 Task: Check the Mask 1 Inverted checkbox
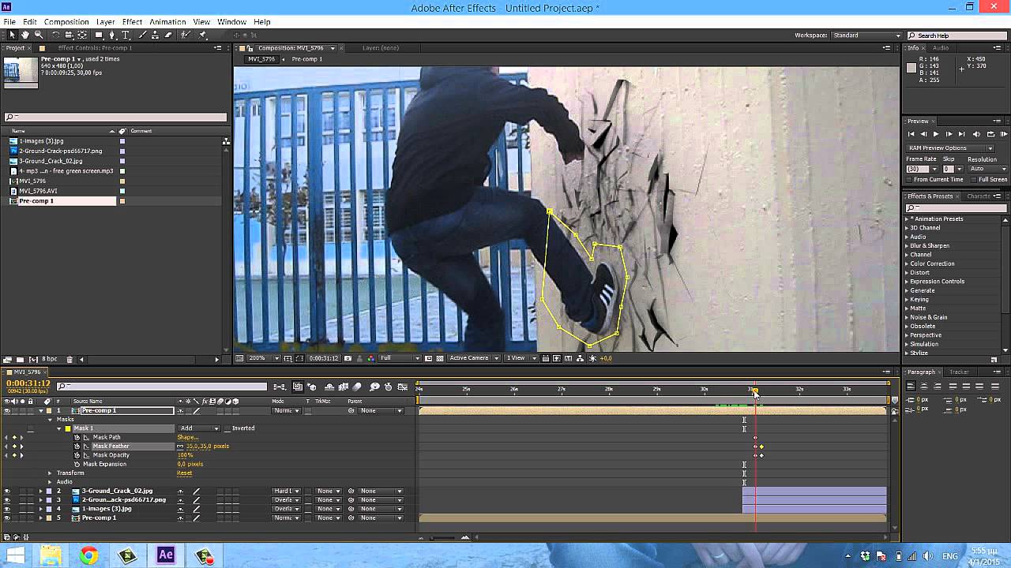[x=227, y=428]
